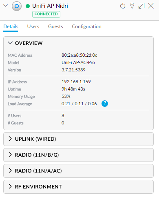Click the green connected status dot
Viewport: 159px width, 197px height.
28,6
